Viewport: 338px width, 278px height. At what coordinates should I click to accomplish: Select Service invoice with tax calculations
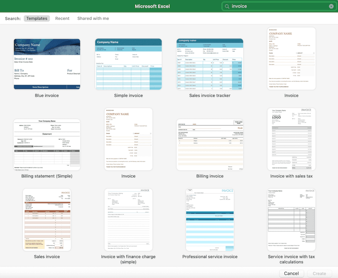click(291, 220)
